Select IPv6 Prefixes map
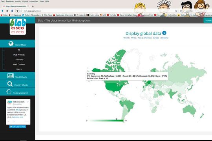This screenshot has height=141, width=212. 19,55
